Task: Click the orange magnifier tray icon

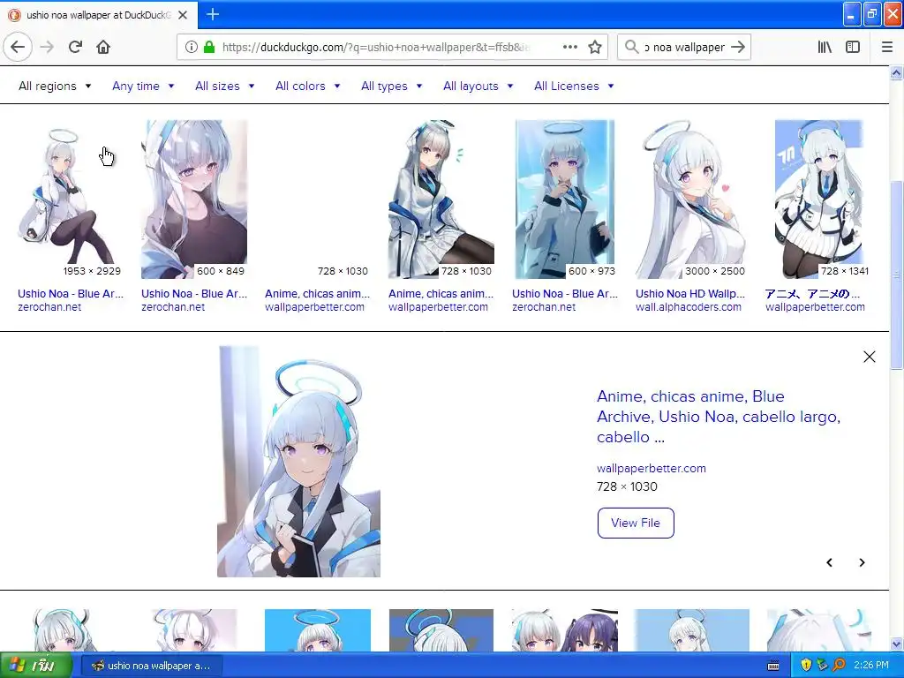Action: 840,666
